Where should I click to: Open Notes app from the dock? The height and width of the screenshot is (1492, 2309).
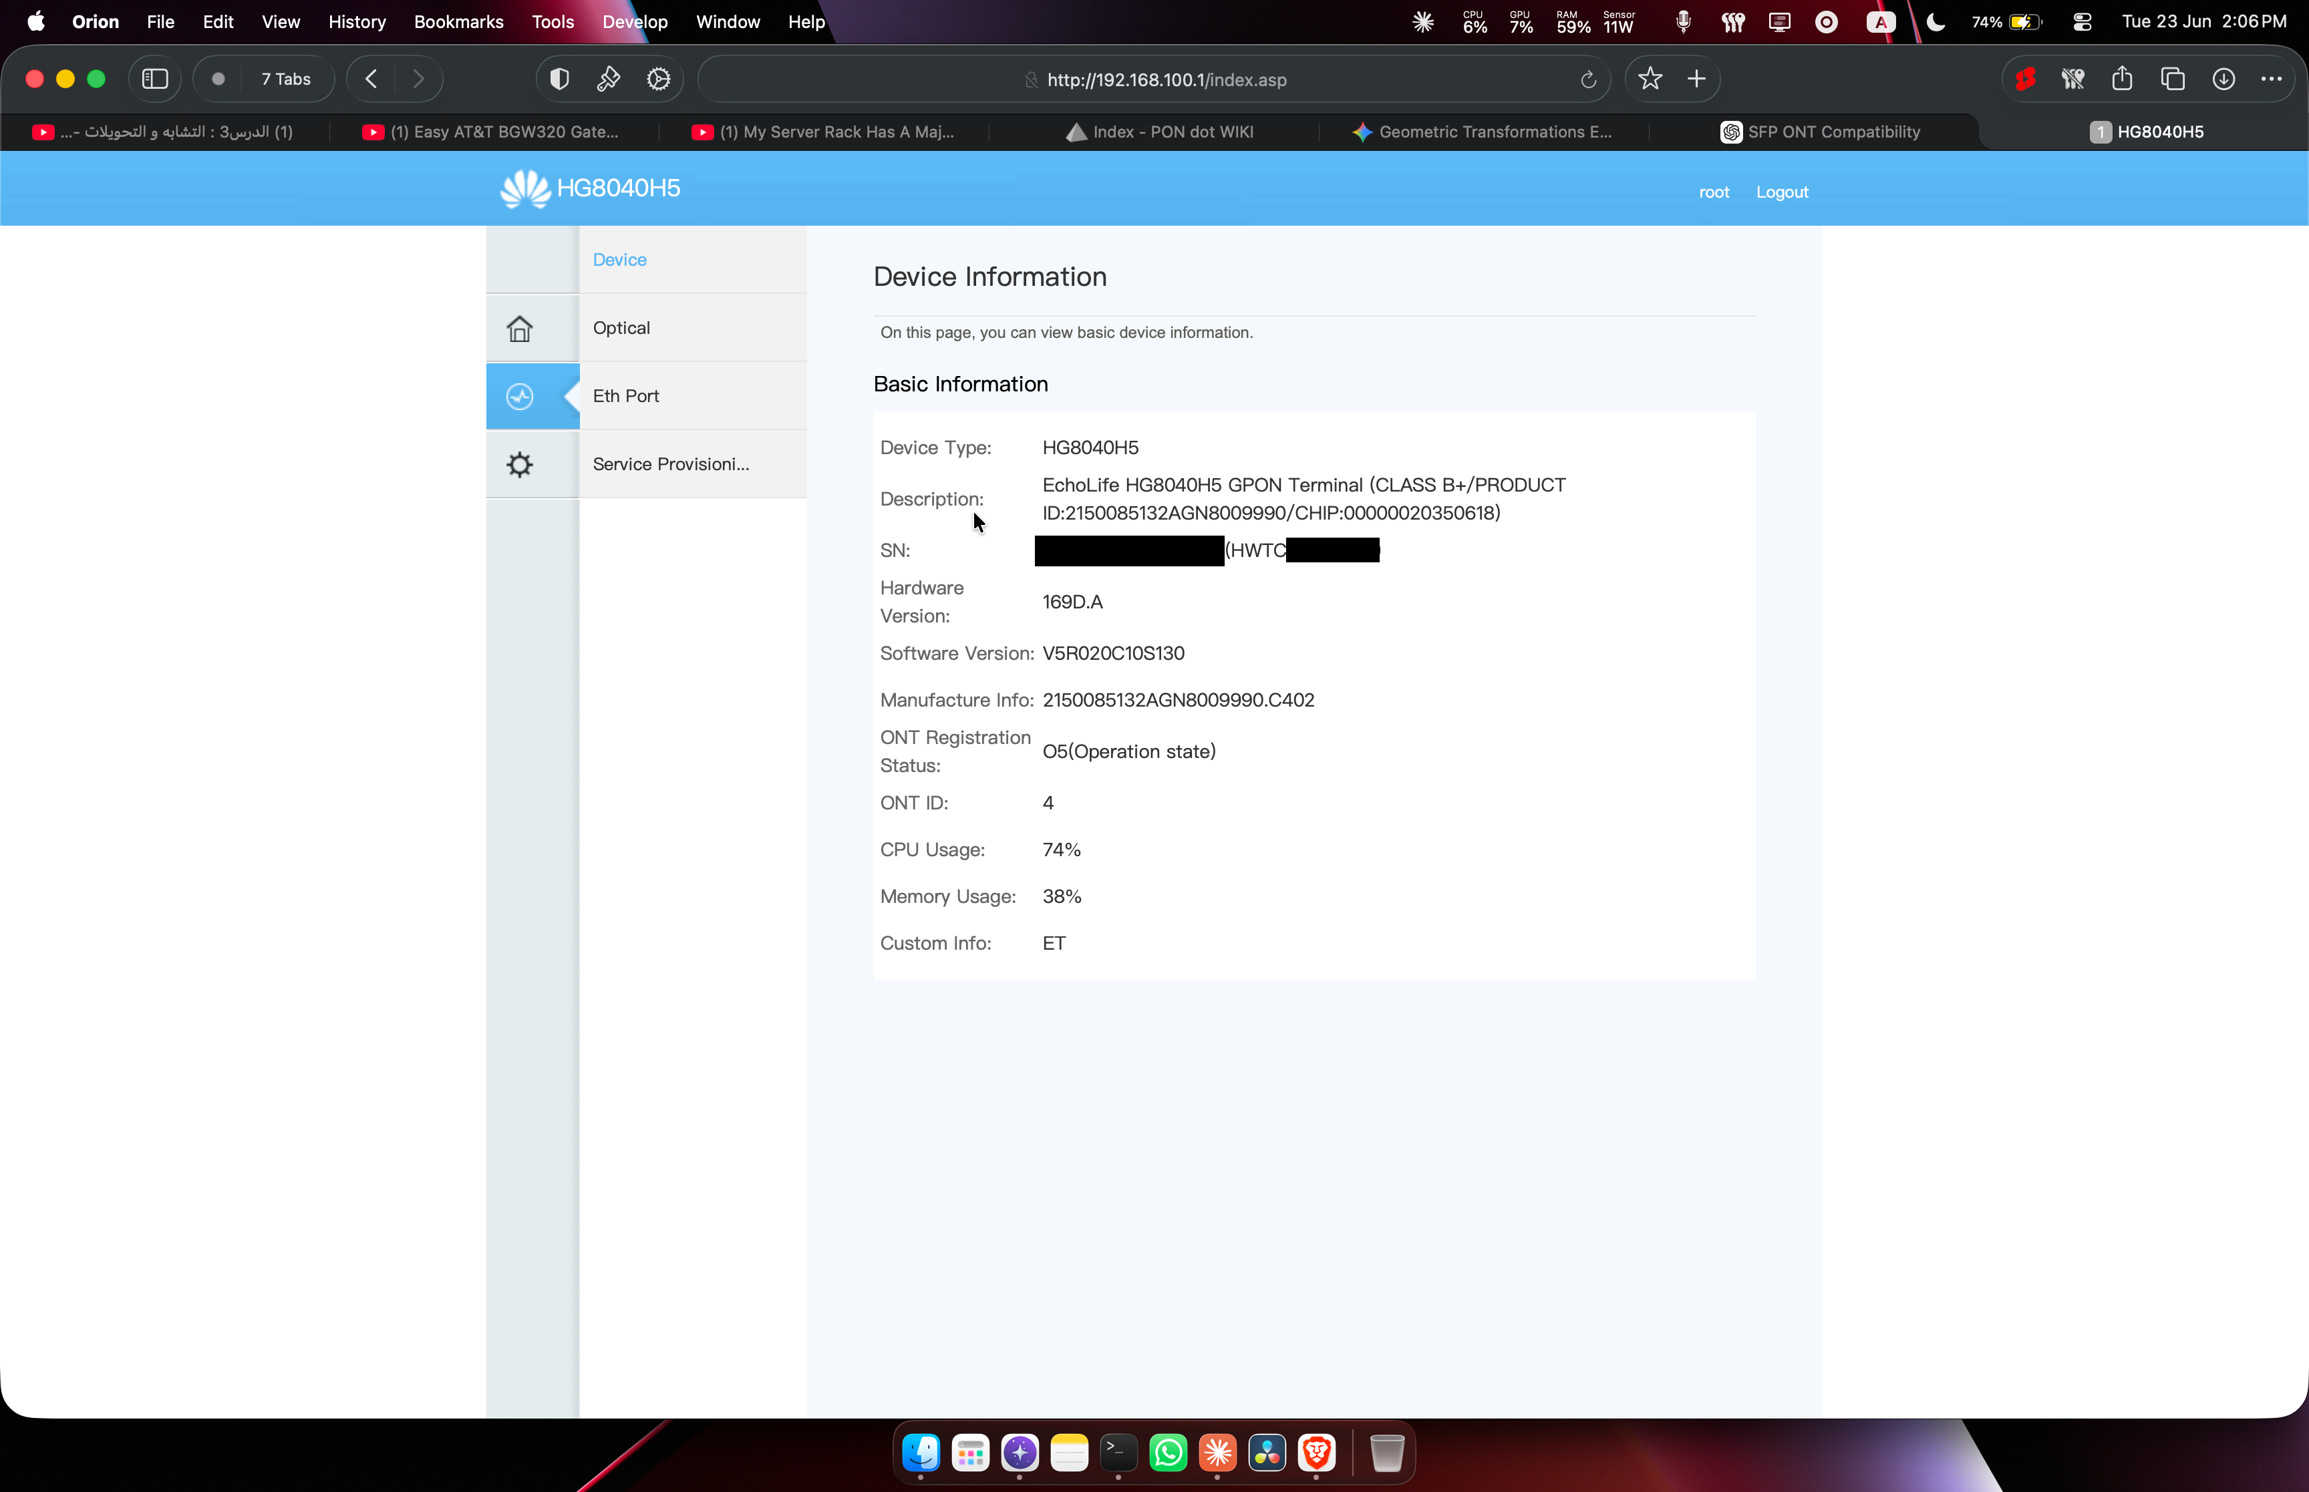pyautogui.click(x=1070, y=1453)
